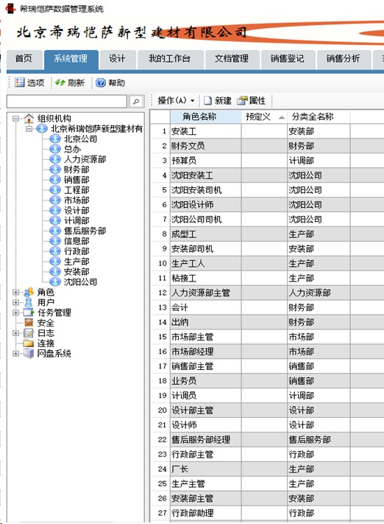
Task: Click the 属性 button label
Action: click(x=257, y=100)
